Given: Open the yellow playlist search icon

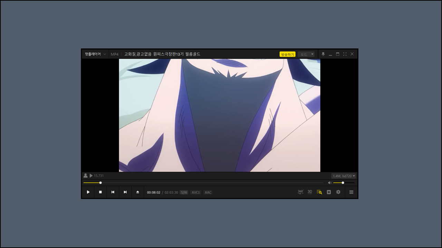Looking at the screenshot, I should (x=319, y=192).
